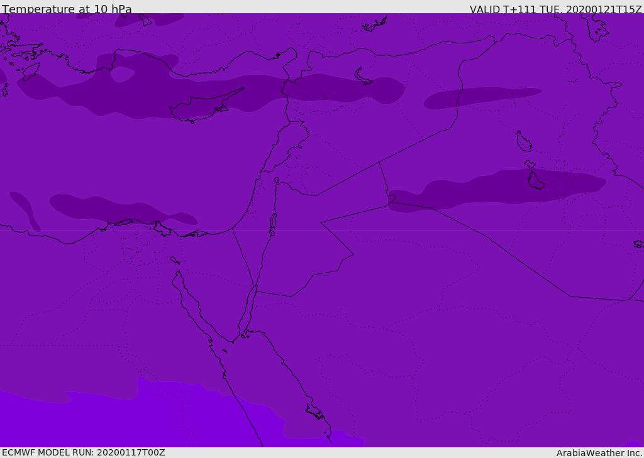Click the head of Gulf of Aqaba

pyautogui.click(x=256, y=286)
